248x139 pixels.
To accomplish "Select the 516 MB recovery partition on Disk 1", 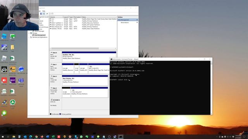I will [68, 69].
